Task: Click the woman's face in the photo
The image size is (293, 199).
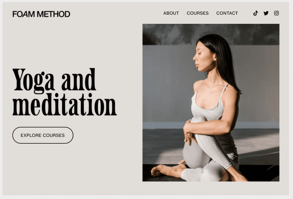Action: 202,57
